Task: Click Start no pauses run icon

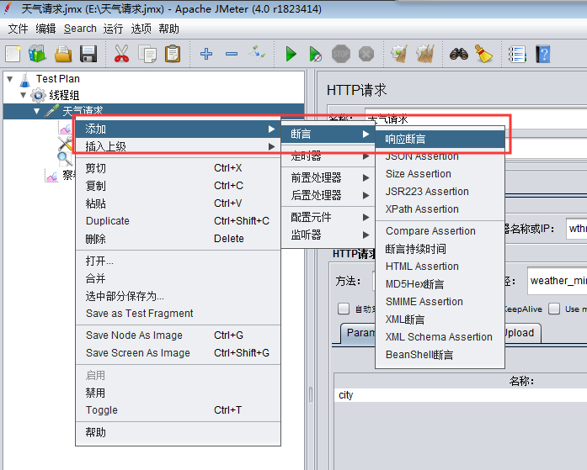Action: 315,54
